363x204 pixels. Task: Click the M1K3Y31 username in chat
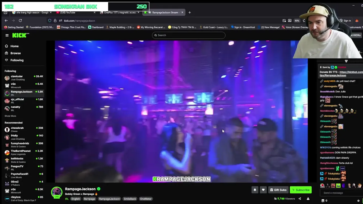[x=325, y=147]
